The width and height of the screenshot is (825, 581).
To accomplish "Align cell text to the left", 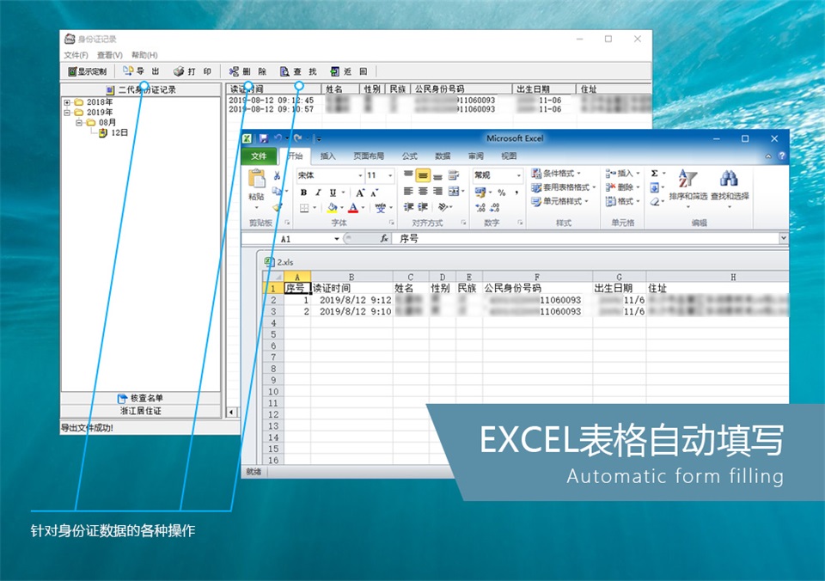I will tap(408, 191).
